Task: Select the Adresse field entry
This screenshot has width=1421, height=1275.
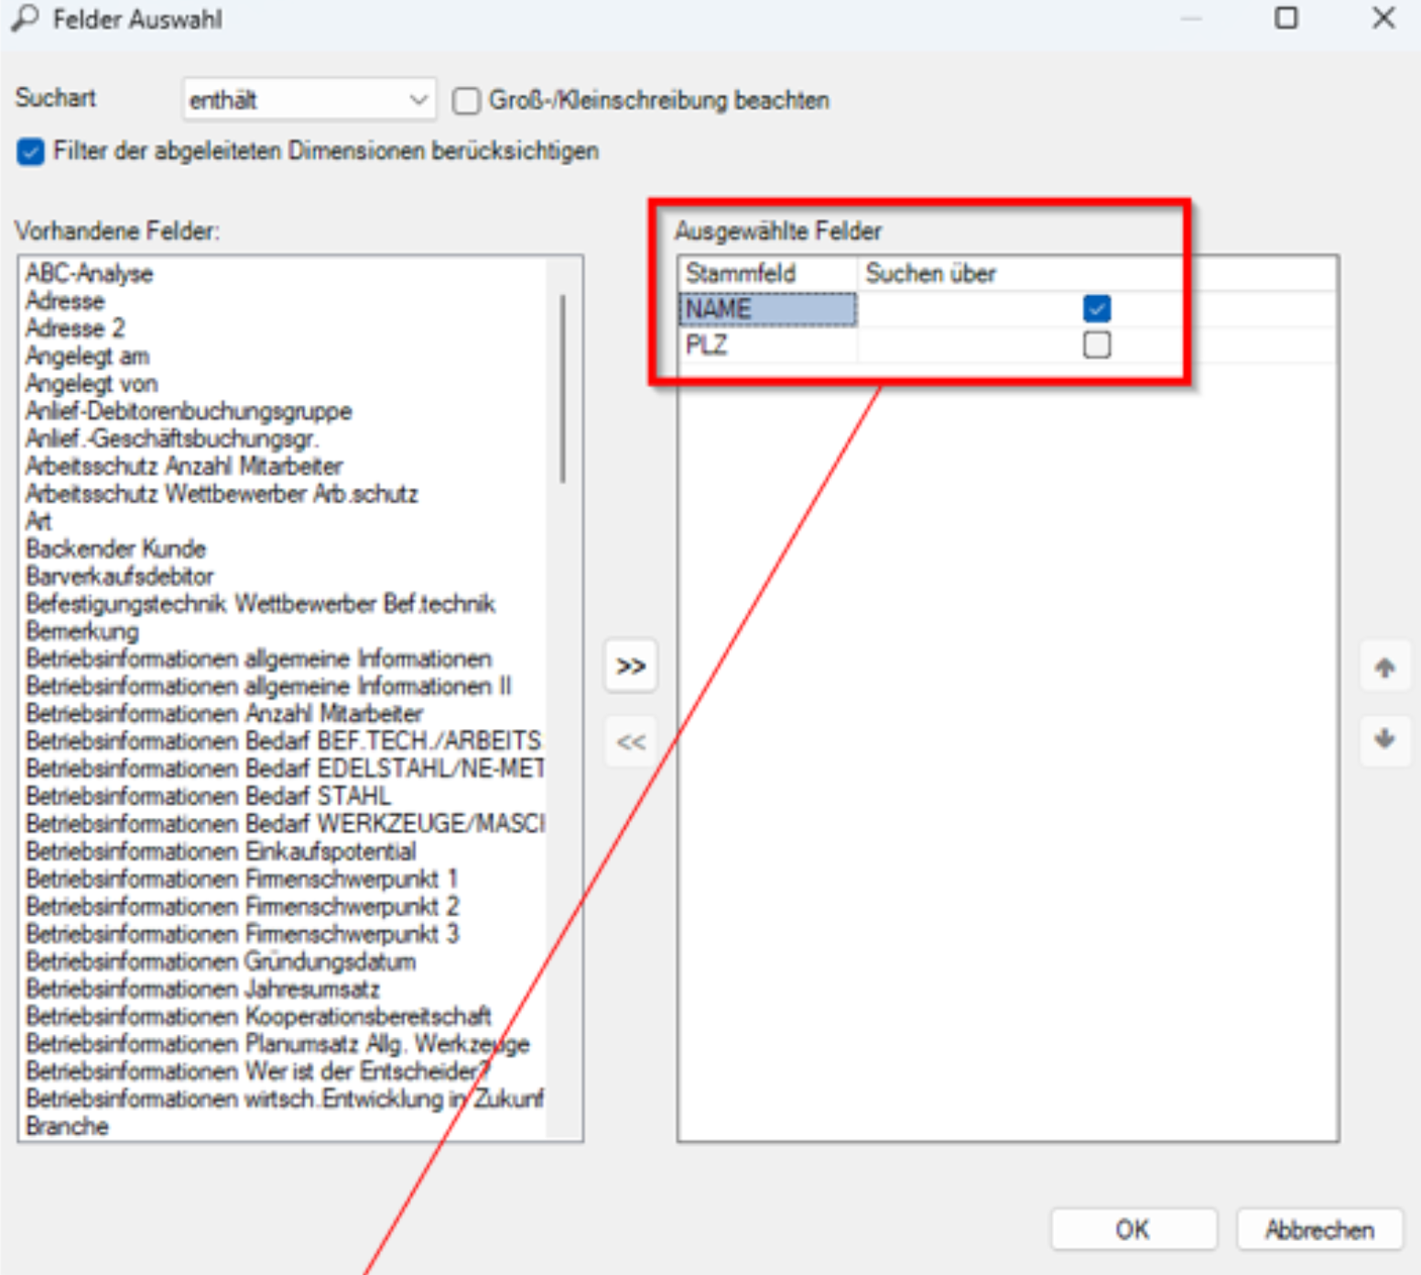Action: point(65,300)
